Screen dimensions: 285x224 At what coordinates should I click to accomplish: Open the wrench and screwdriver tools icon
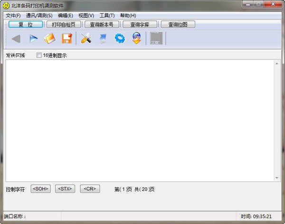tap(86, 38)
